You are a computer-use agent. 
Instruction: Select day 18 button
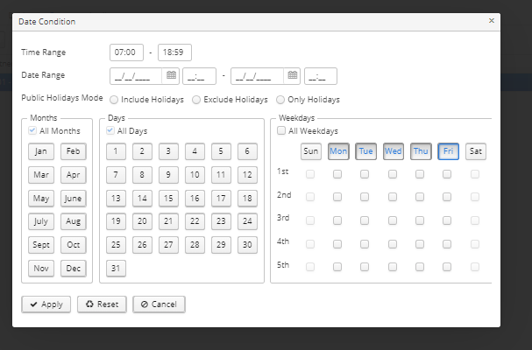[x=247, y=199]
